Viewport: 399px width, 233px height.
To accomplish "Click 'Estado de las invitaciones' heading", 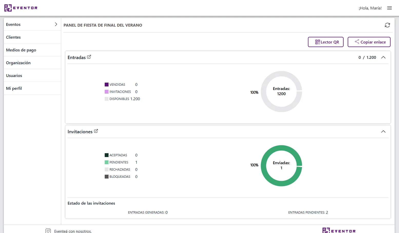I will tap(91, 203).
